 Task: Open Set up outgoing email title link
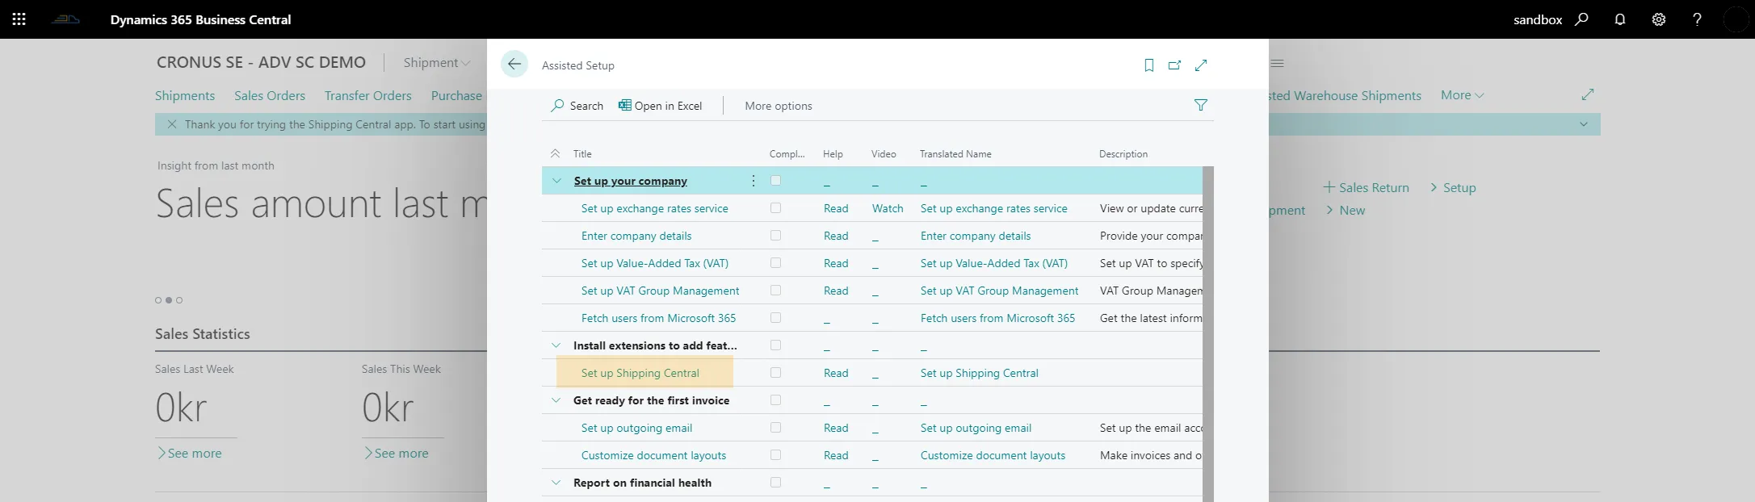636,428
